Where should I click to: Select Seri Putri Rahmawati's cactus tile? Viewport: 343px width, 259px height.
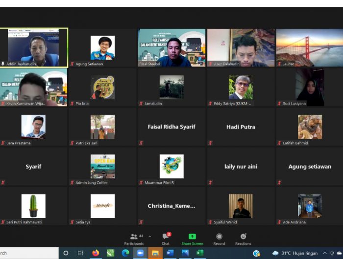click(x=34, y=206)
